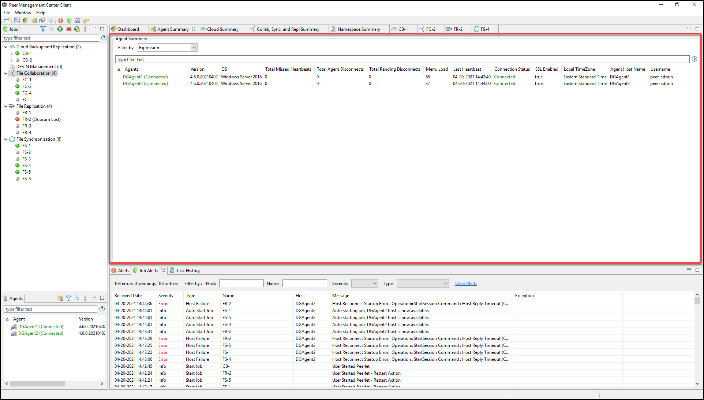Open the FR-2 editor tab
Image resolution: width=704 pixels, height=400 pixels.
click(458, 29)
